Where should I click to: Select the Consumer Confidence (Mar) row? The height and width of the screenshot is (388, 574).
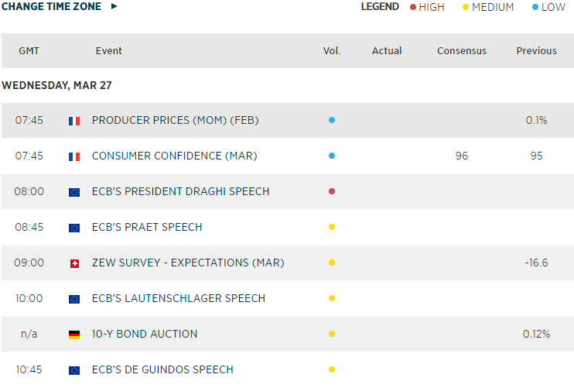coord(174,156)
